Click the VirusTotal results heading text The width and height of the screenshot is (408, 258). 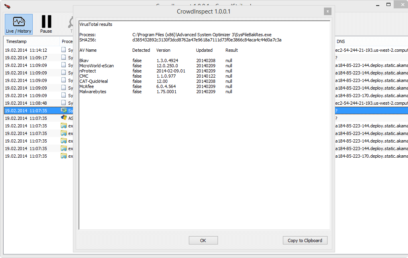(x=96, y=24)
